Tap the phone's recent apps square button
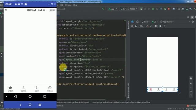 [x=45, y=97]
